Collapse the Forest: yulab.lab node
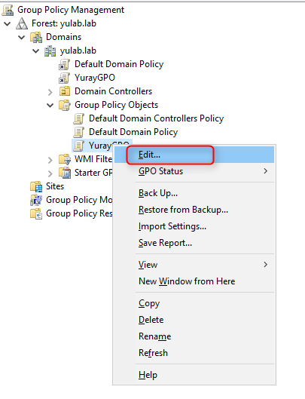The width and height of the screenshot is (305, 399). pyautogui.click(x=8, y=23)
